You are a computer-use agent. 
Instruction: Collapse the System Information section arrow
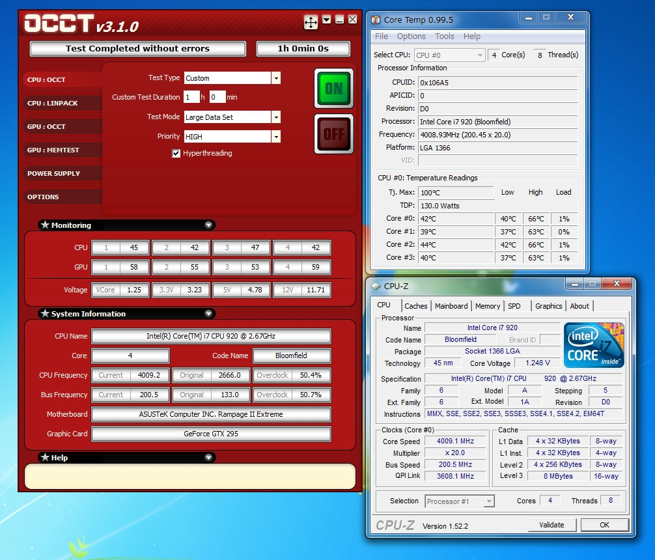(208, 313)
